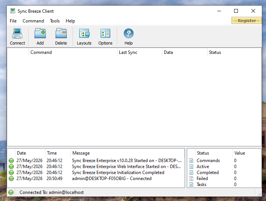266x201 pixels.
Task: Close the Sync Breeze Client window
Action: 253,11
